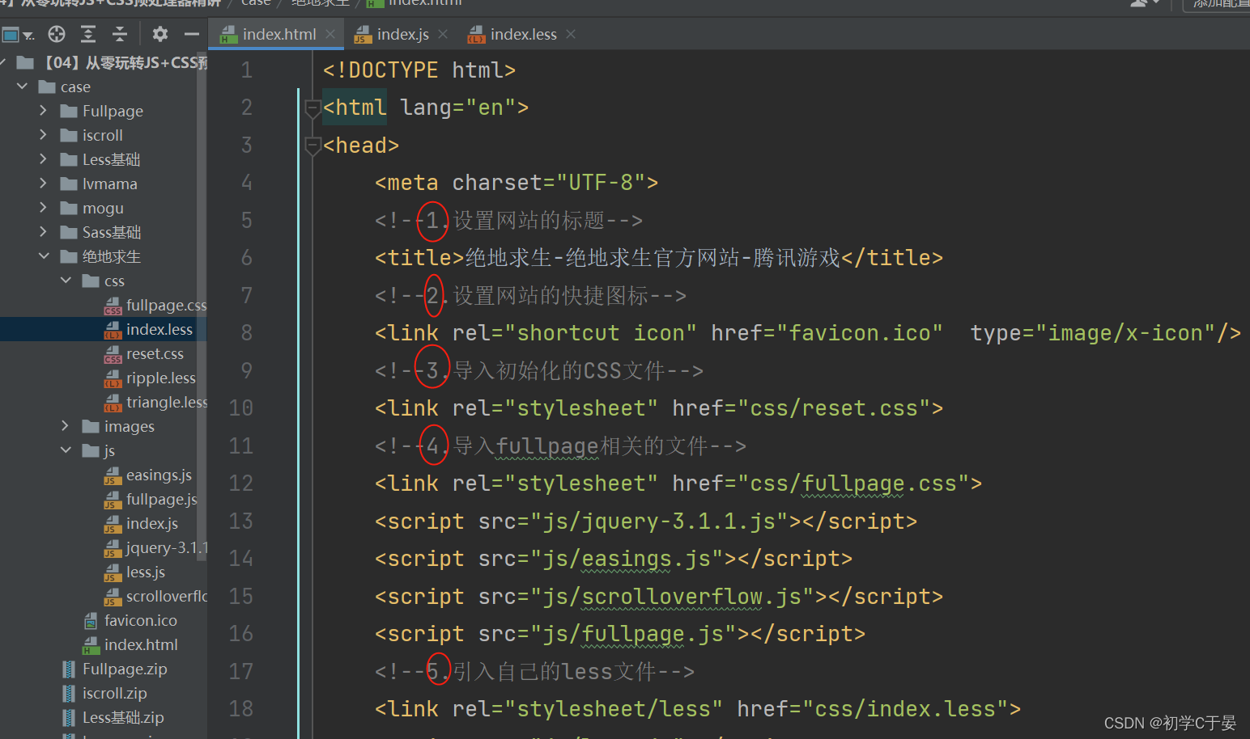
Task: Close the index.js tab
Action: click(x=443, y=34)
